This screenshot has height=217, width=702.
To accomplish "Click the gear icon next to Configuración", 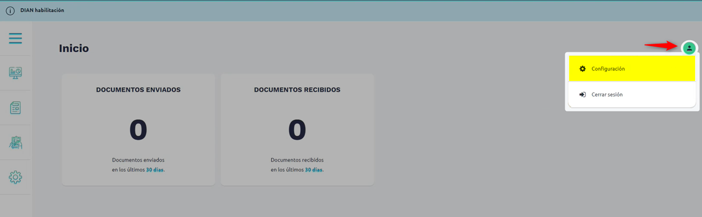I will [x=582, y=69].
